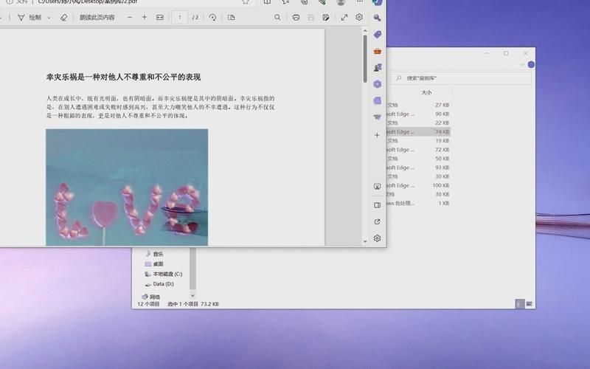The width and height of the screenshot is (590, 369).
Task: Open the PDF find magnifier icon
Action: click(277, 17)
